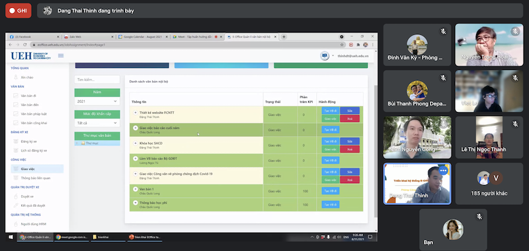Open the PowerPoint taskbar item
Screen dimensions: 529x251
[145, 237]
